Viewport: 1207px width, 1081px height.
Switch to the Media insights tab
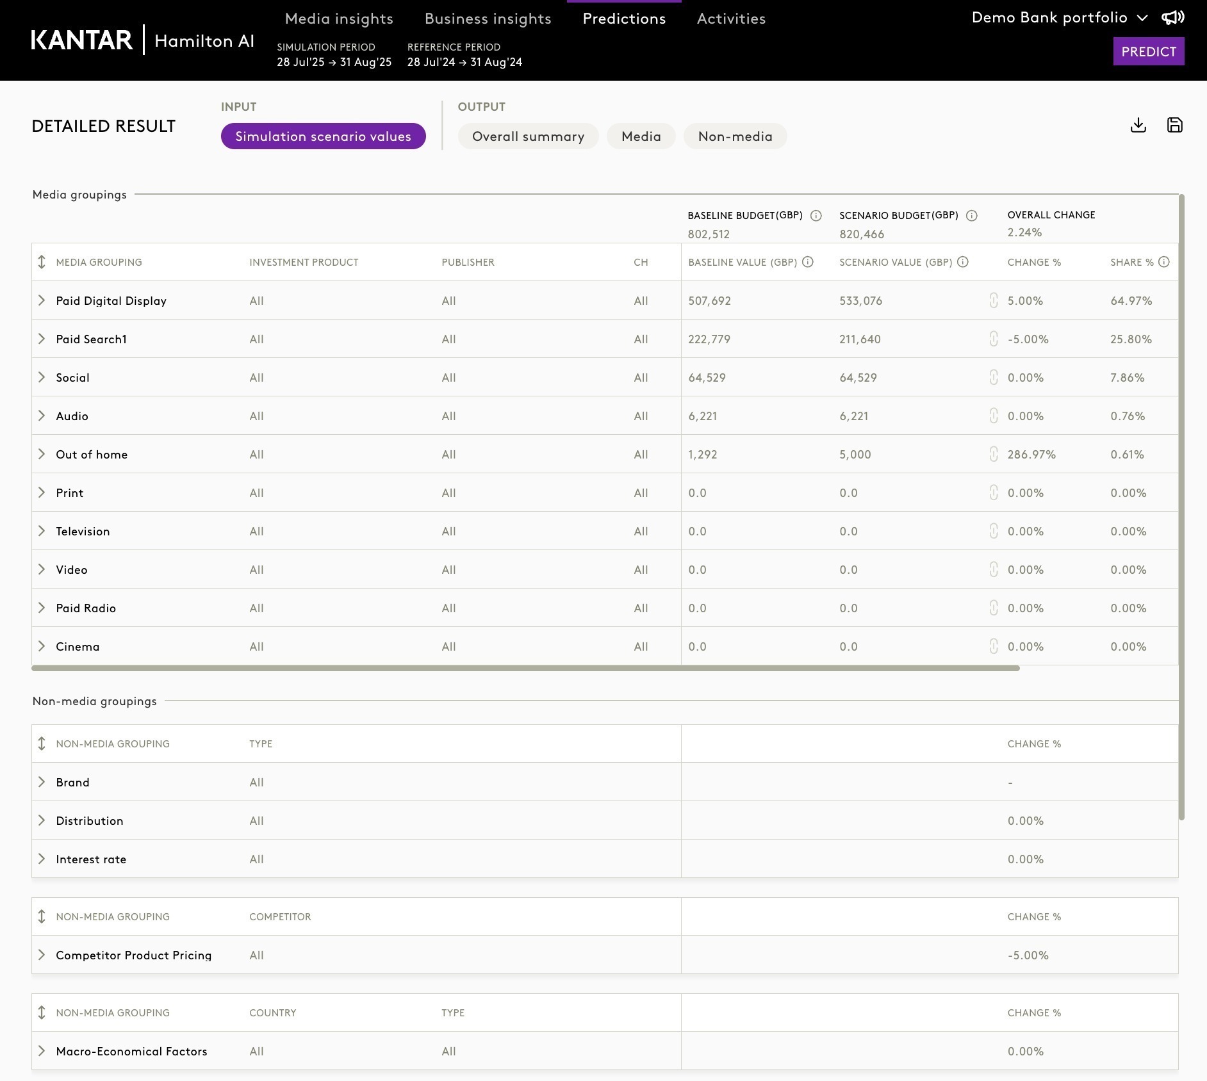[339, 19]
